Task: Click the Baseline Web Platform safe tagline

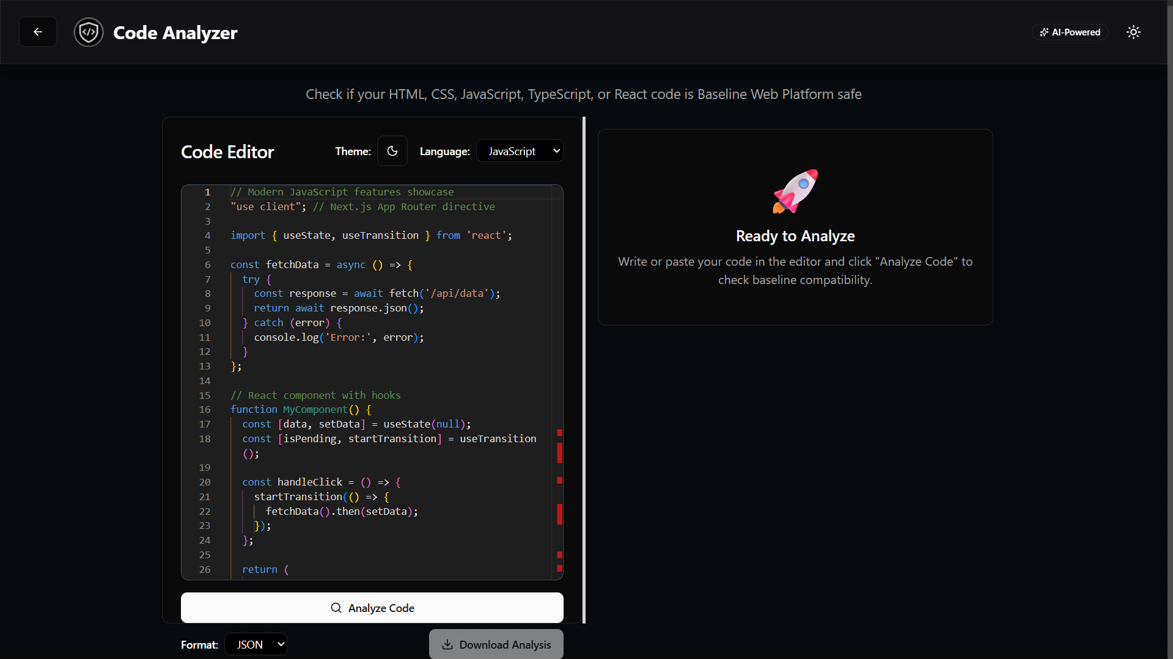Action: 584,94
